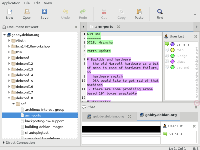Select the arm-ports document in the tree
Image resolution: width=200 pixels, height=150 pixels.
pyautogui.click(x=40, y=115)
